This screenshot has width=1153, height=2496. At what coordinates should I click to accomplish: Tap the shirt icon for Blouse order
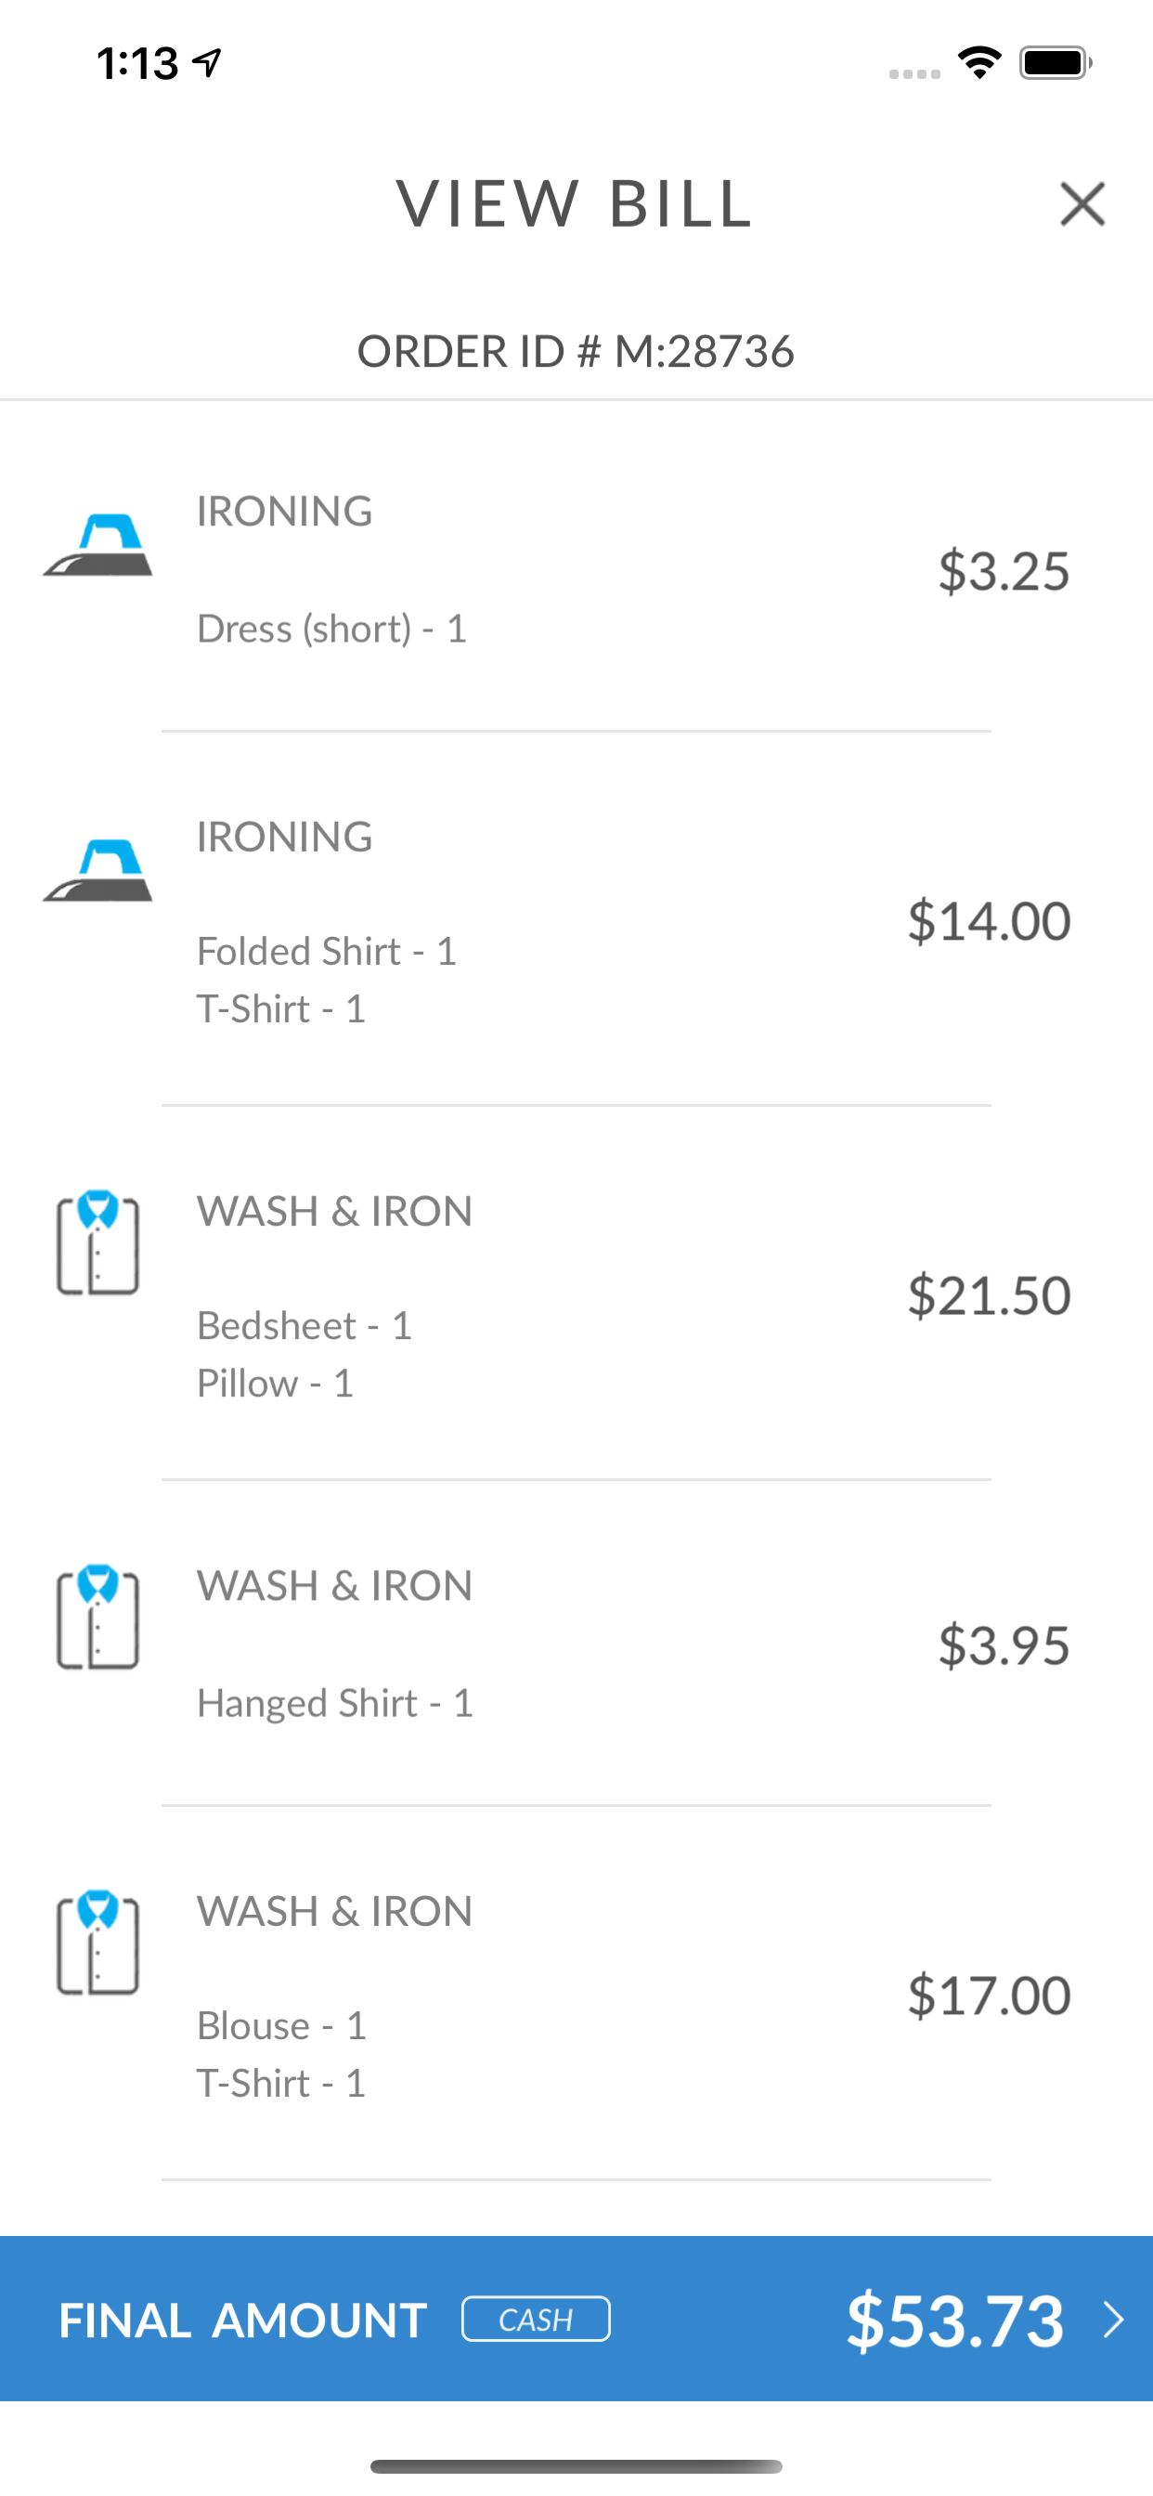point(97,1943)
